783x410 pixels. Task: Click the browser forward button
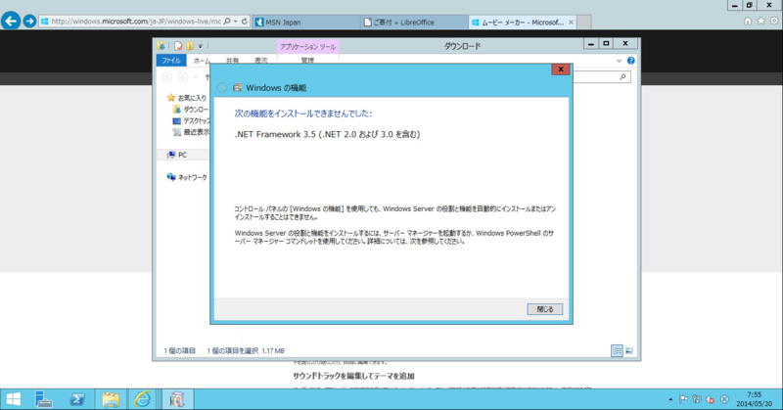point(29,21)
